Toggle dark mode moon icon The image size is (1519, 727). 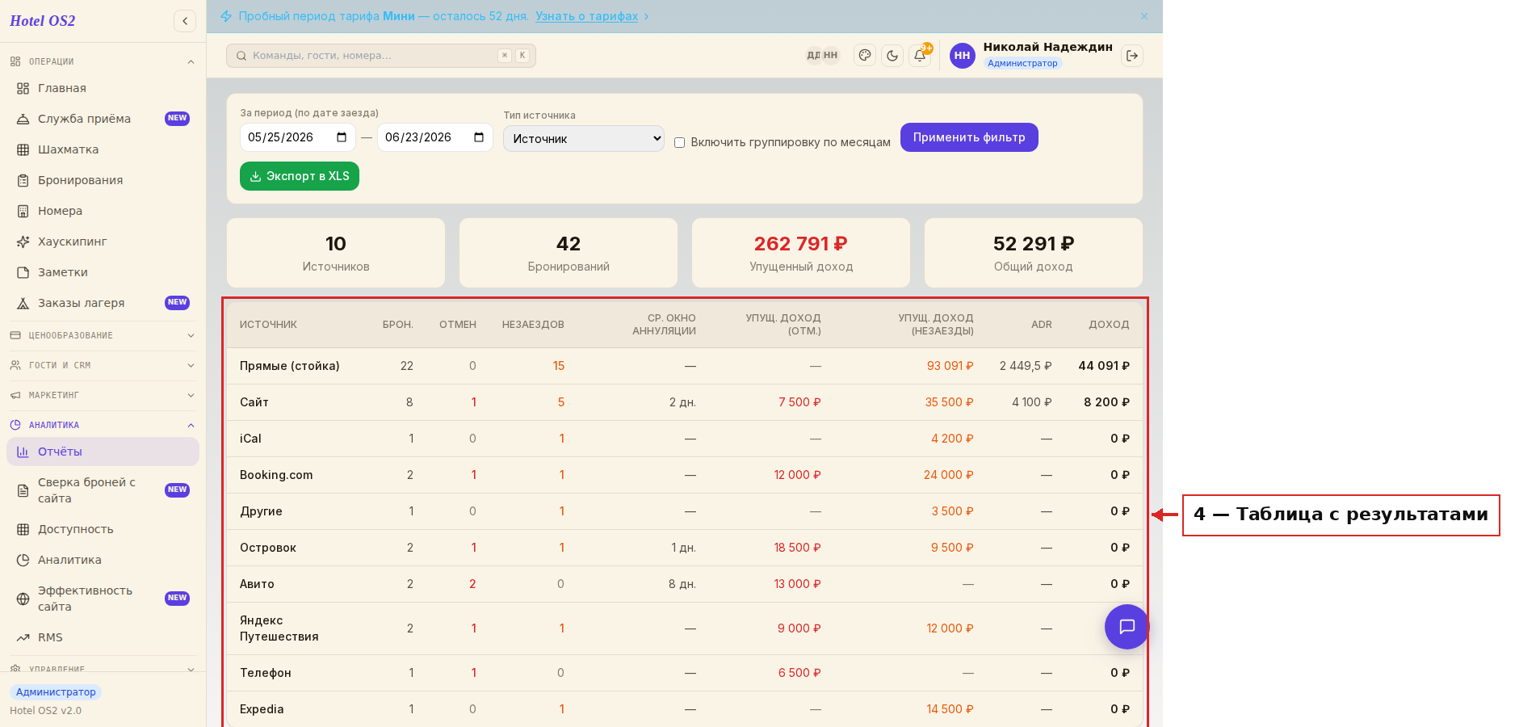coord(892,56)
